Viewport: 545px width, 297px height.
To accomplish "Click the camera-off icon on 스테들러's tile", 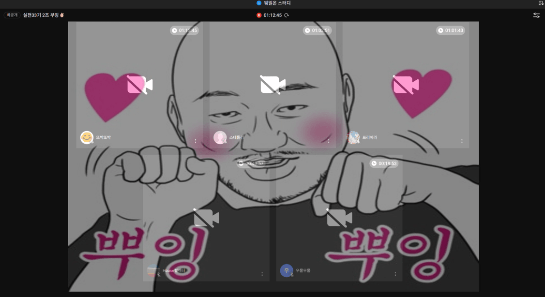I will tap(272, 85).
